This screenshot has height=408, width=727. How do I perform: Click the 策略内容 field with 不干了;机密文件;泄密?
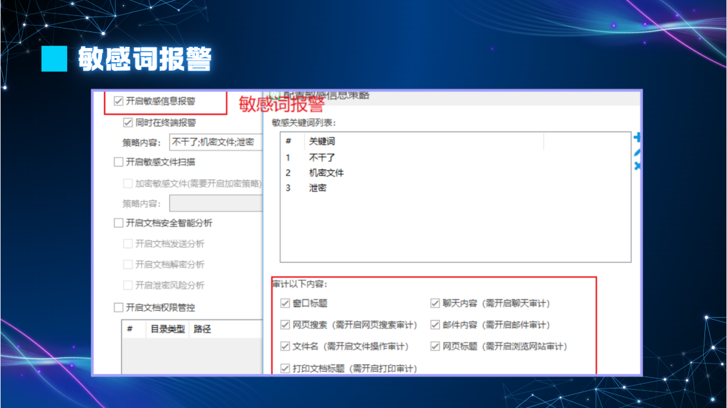click(215, 142)
